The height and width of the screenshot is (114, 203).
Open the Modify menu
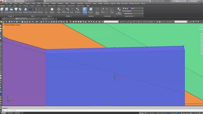(x=54, y=3)
